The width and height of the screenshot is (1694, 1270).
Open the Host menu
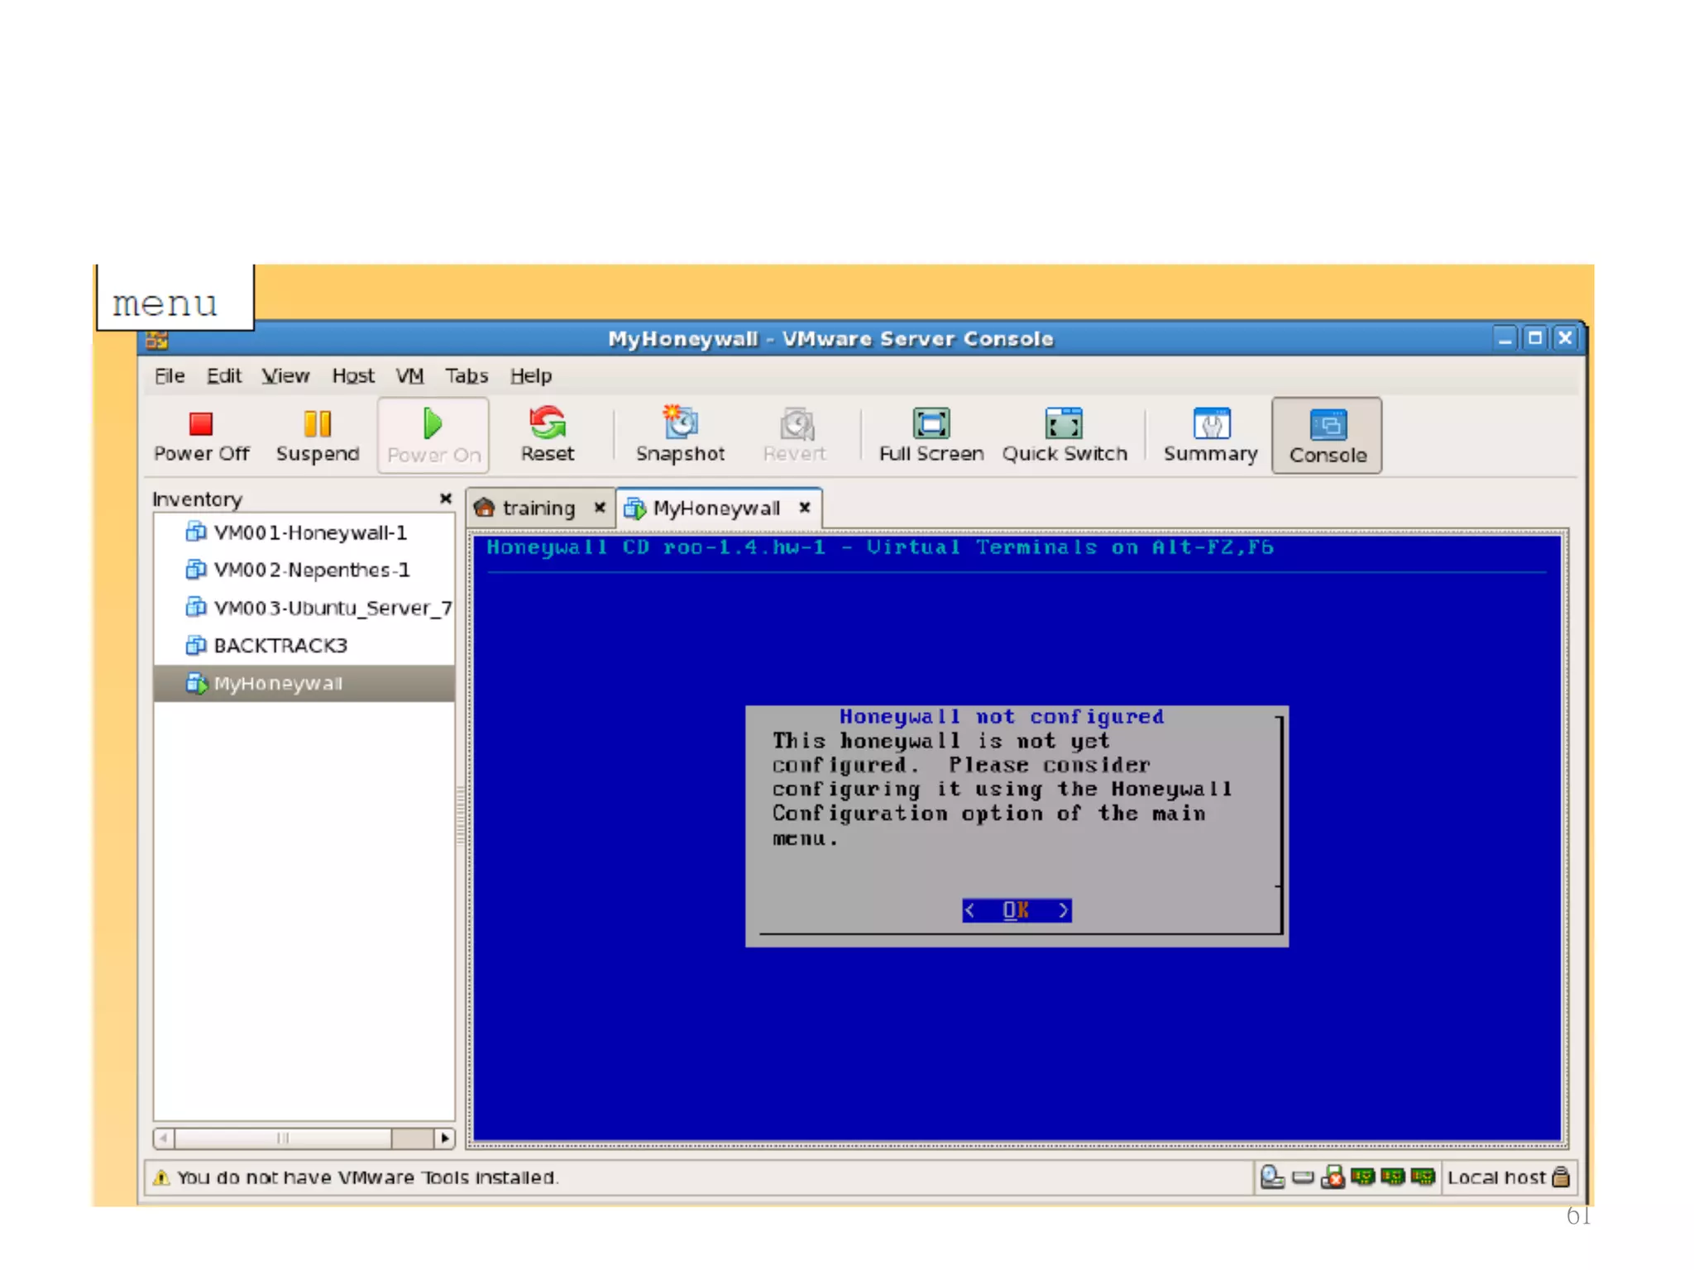coord(353,376)
